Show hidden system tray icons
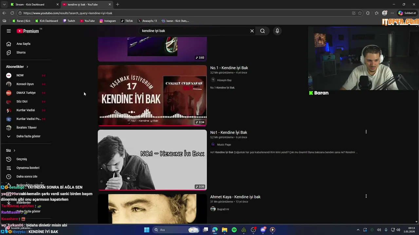Screen dimensions: 419x235 point(358,230)
